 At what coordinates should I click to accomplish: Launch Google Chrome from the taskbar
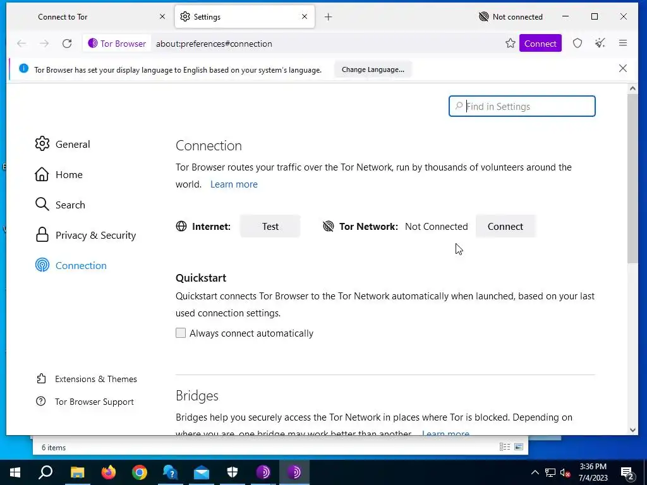point(140,472)
